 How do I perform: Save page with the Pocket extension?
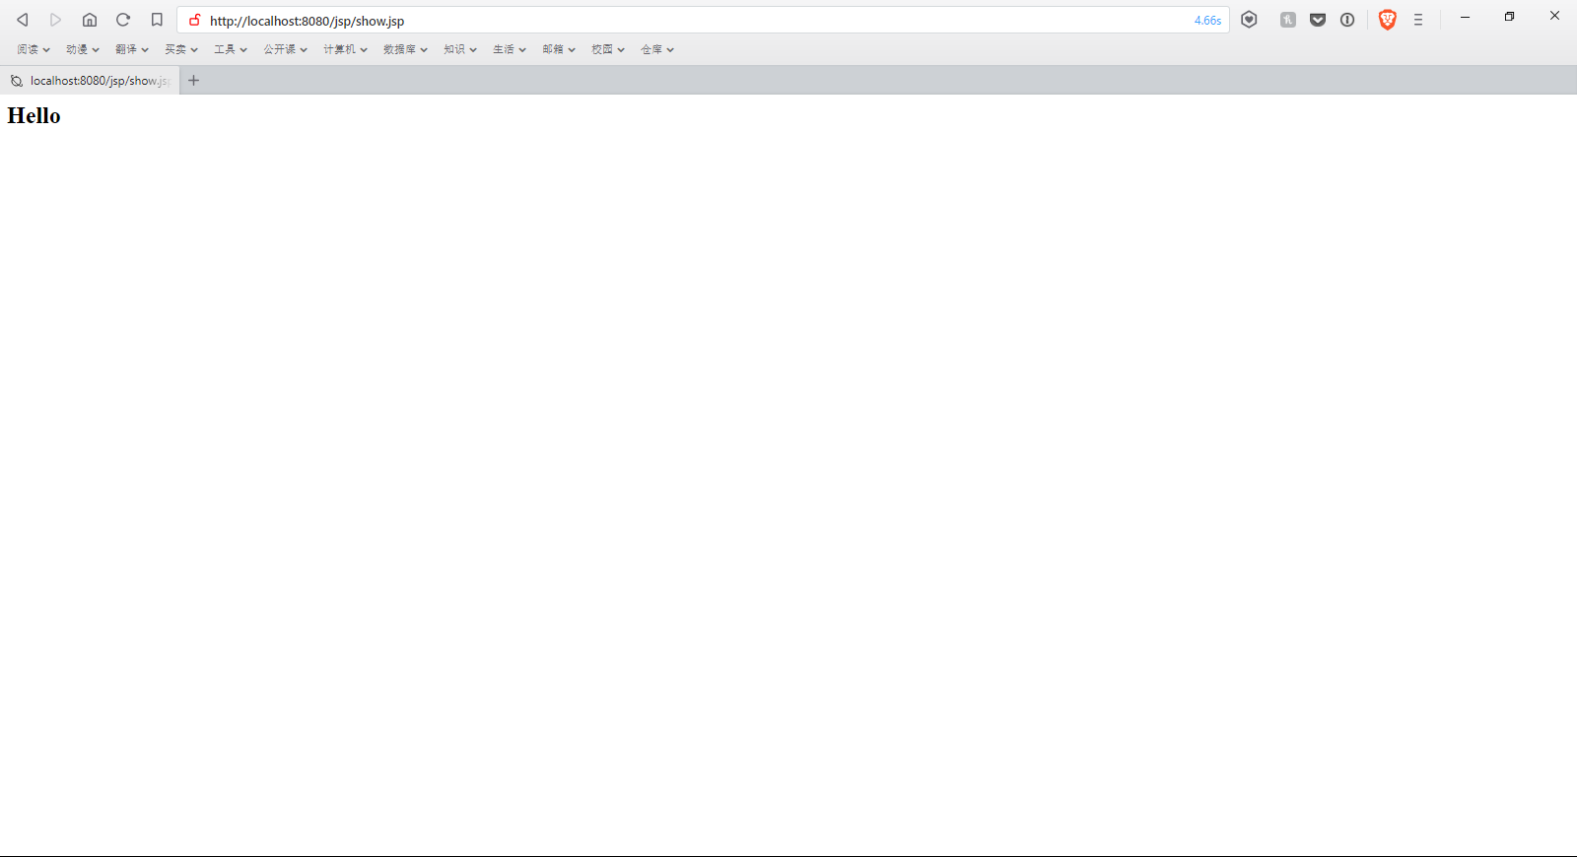click(x=1318, y=20)
